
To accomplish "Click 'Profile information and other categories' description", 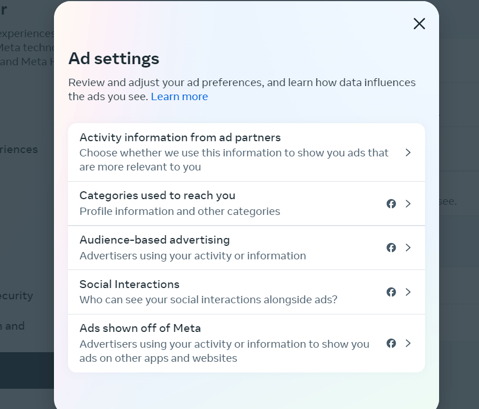I will click(180, 212).
